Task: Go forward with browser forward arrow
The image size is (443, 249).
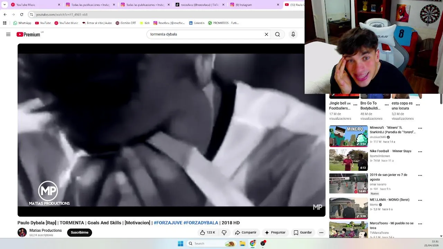Action: (x=13, y=15)
